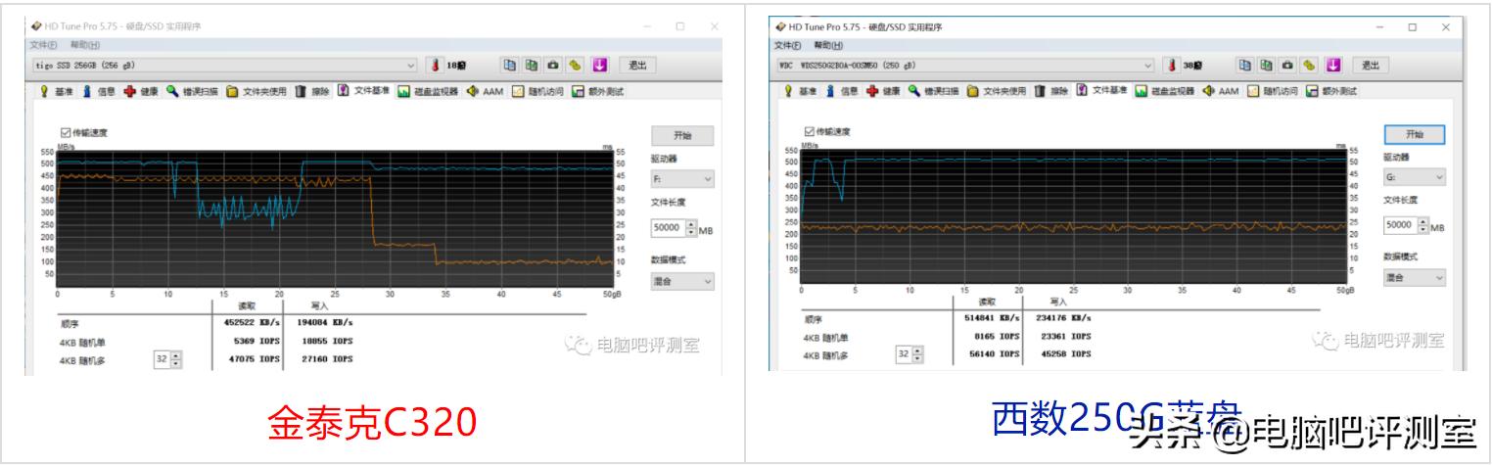The image size is (1492, 466).
Task: Click 开始 start button in tigo window
Action: click(x=682, y=136)
